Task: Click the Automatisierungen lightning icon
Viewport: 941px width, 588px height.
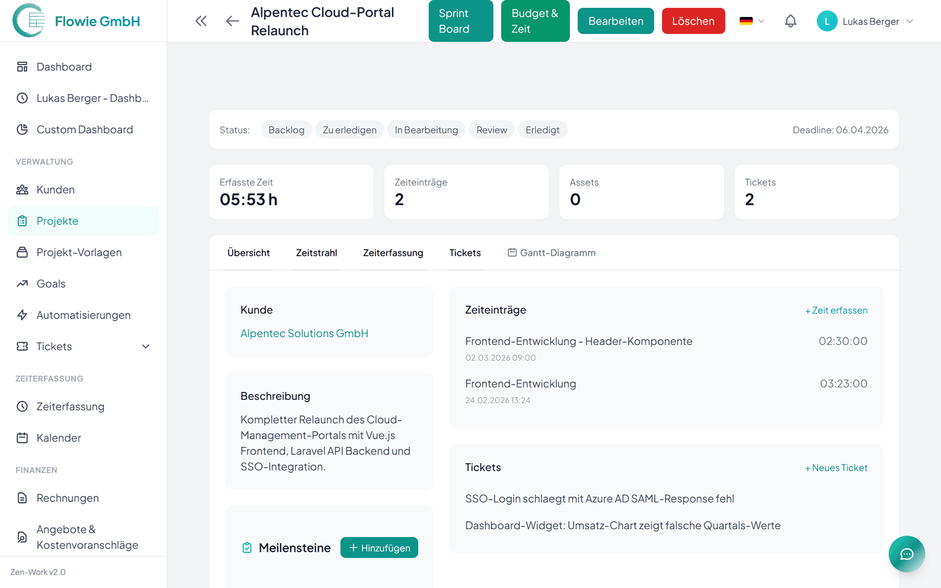Action: pyautogui.click(x=22, y=315)
